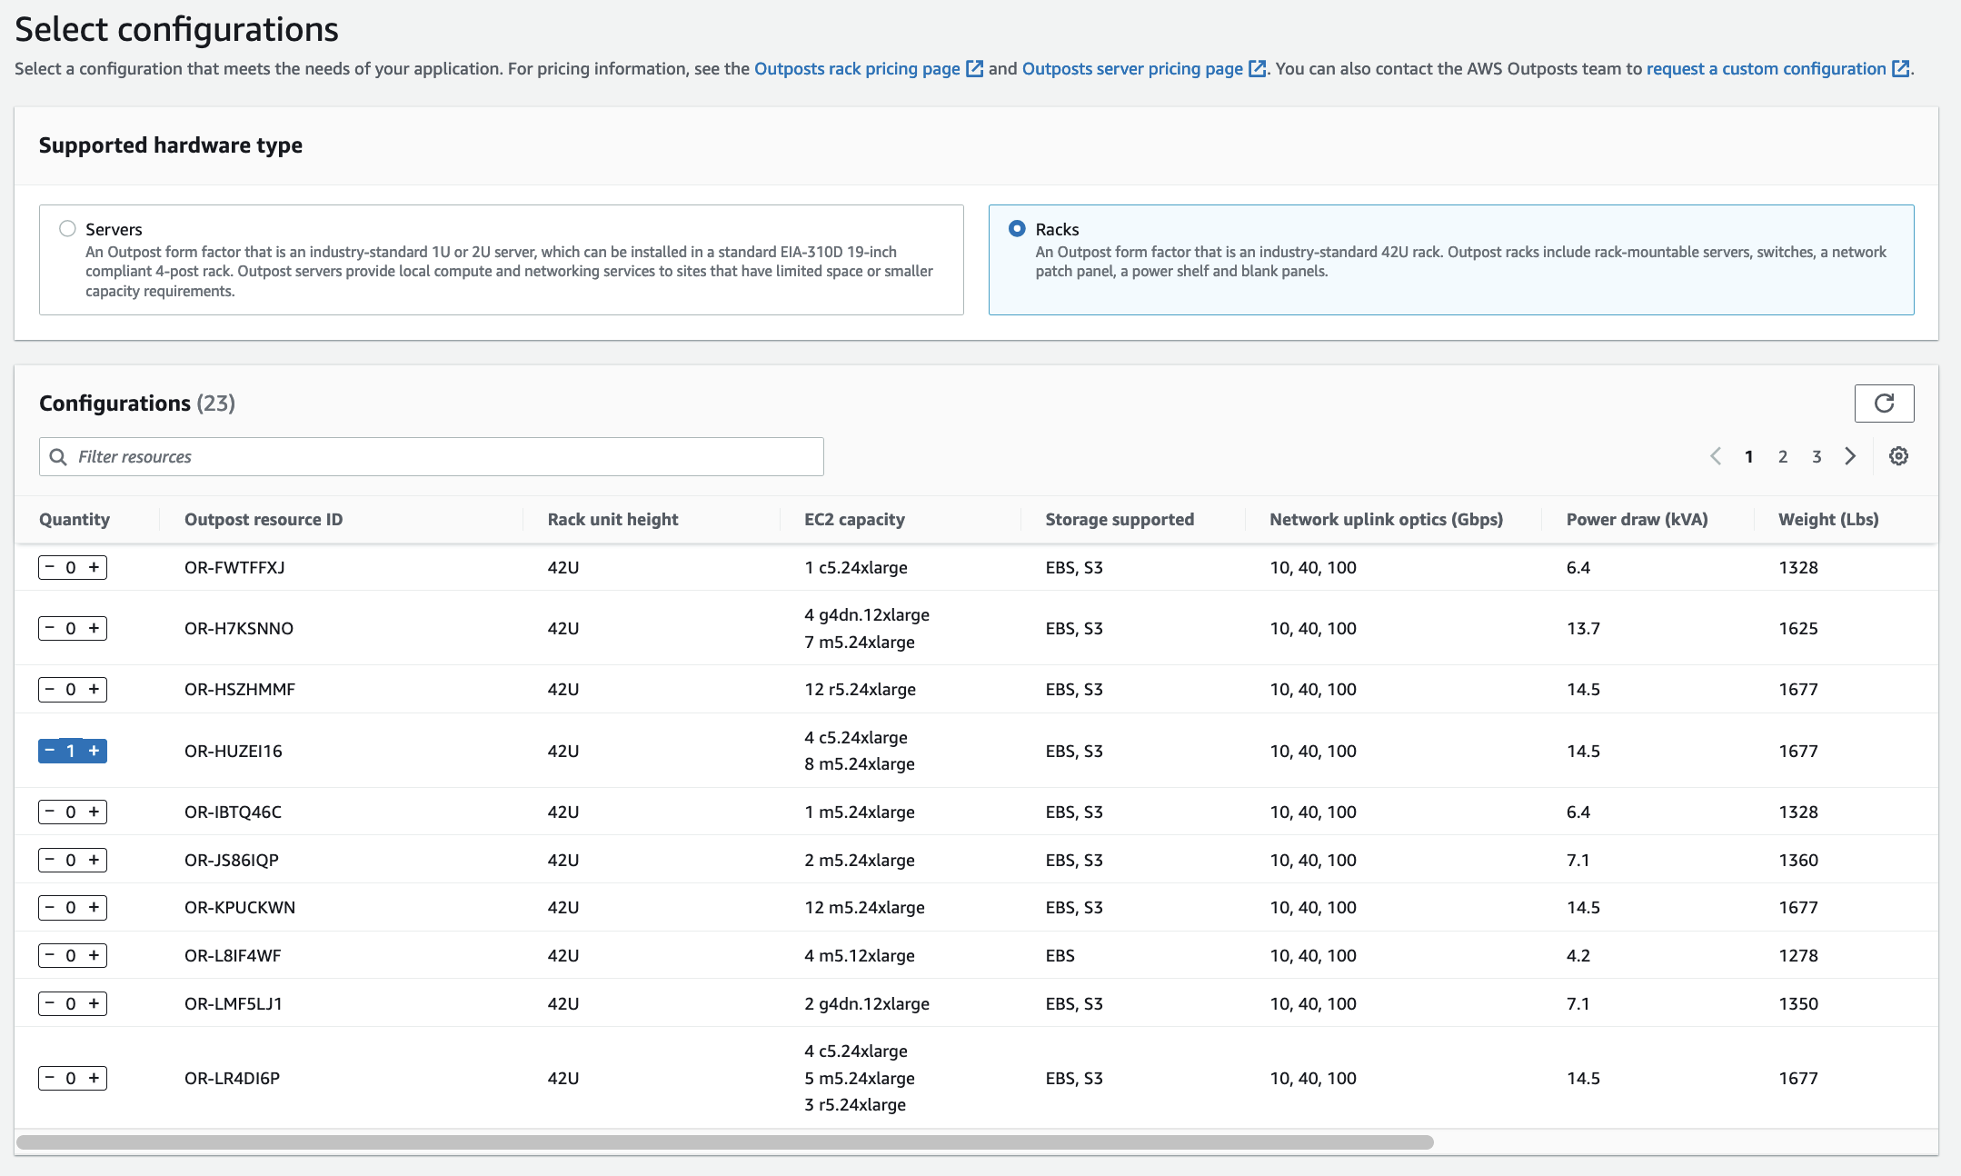
Task: Click plus for OR-LMF5LJ1 quantity
Action: (94, 1003)
